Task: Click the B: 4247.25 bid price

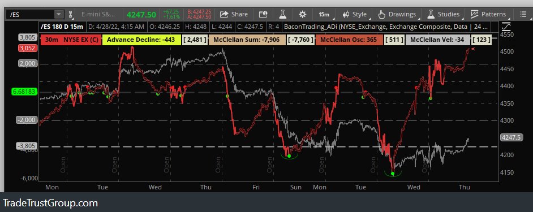Action: point(199,12)
